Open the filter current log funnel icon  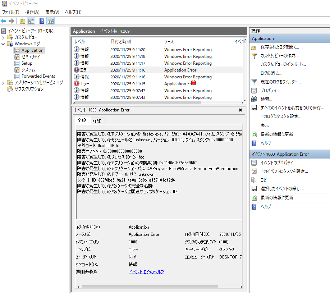coord(254,82)
